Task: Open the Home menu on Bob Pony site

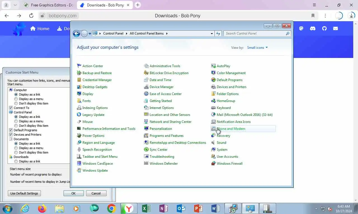Action: point(40,28)
